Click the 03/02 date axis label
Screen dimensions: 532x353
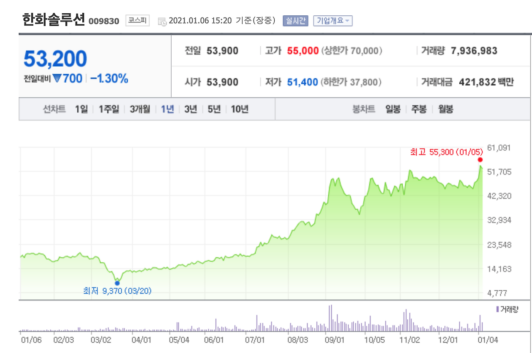pyautogui.click(x=101, y=340)
